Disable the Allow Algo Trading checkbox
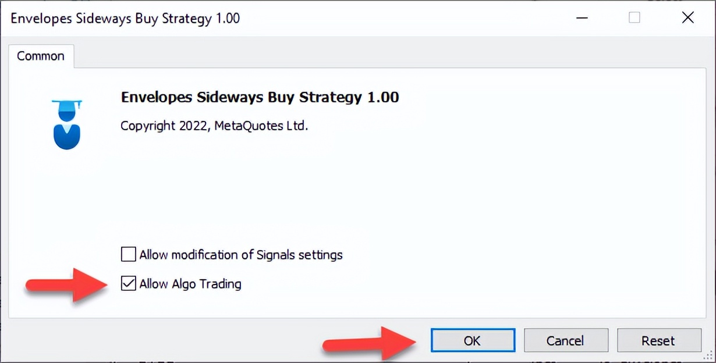The image size is (716, 363). click(128, 284)
